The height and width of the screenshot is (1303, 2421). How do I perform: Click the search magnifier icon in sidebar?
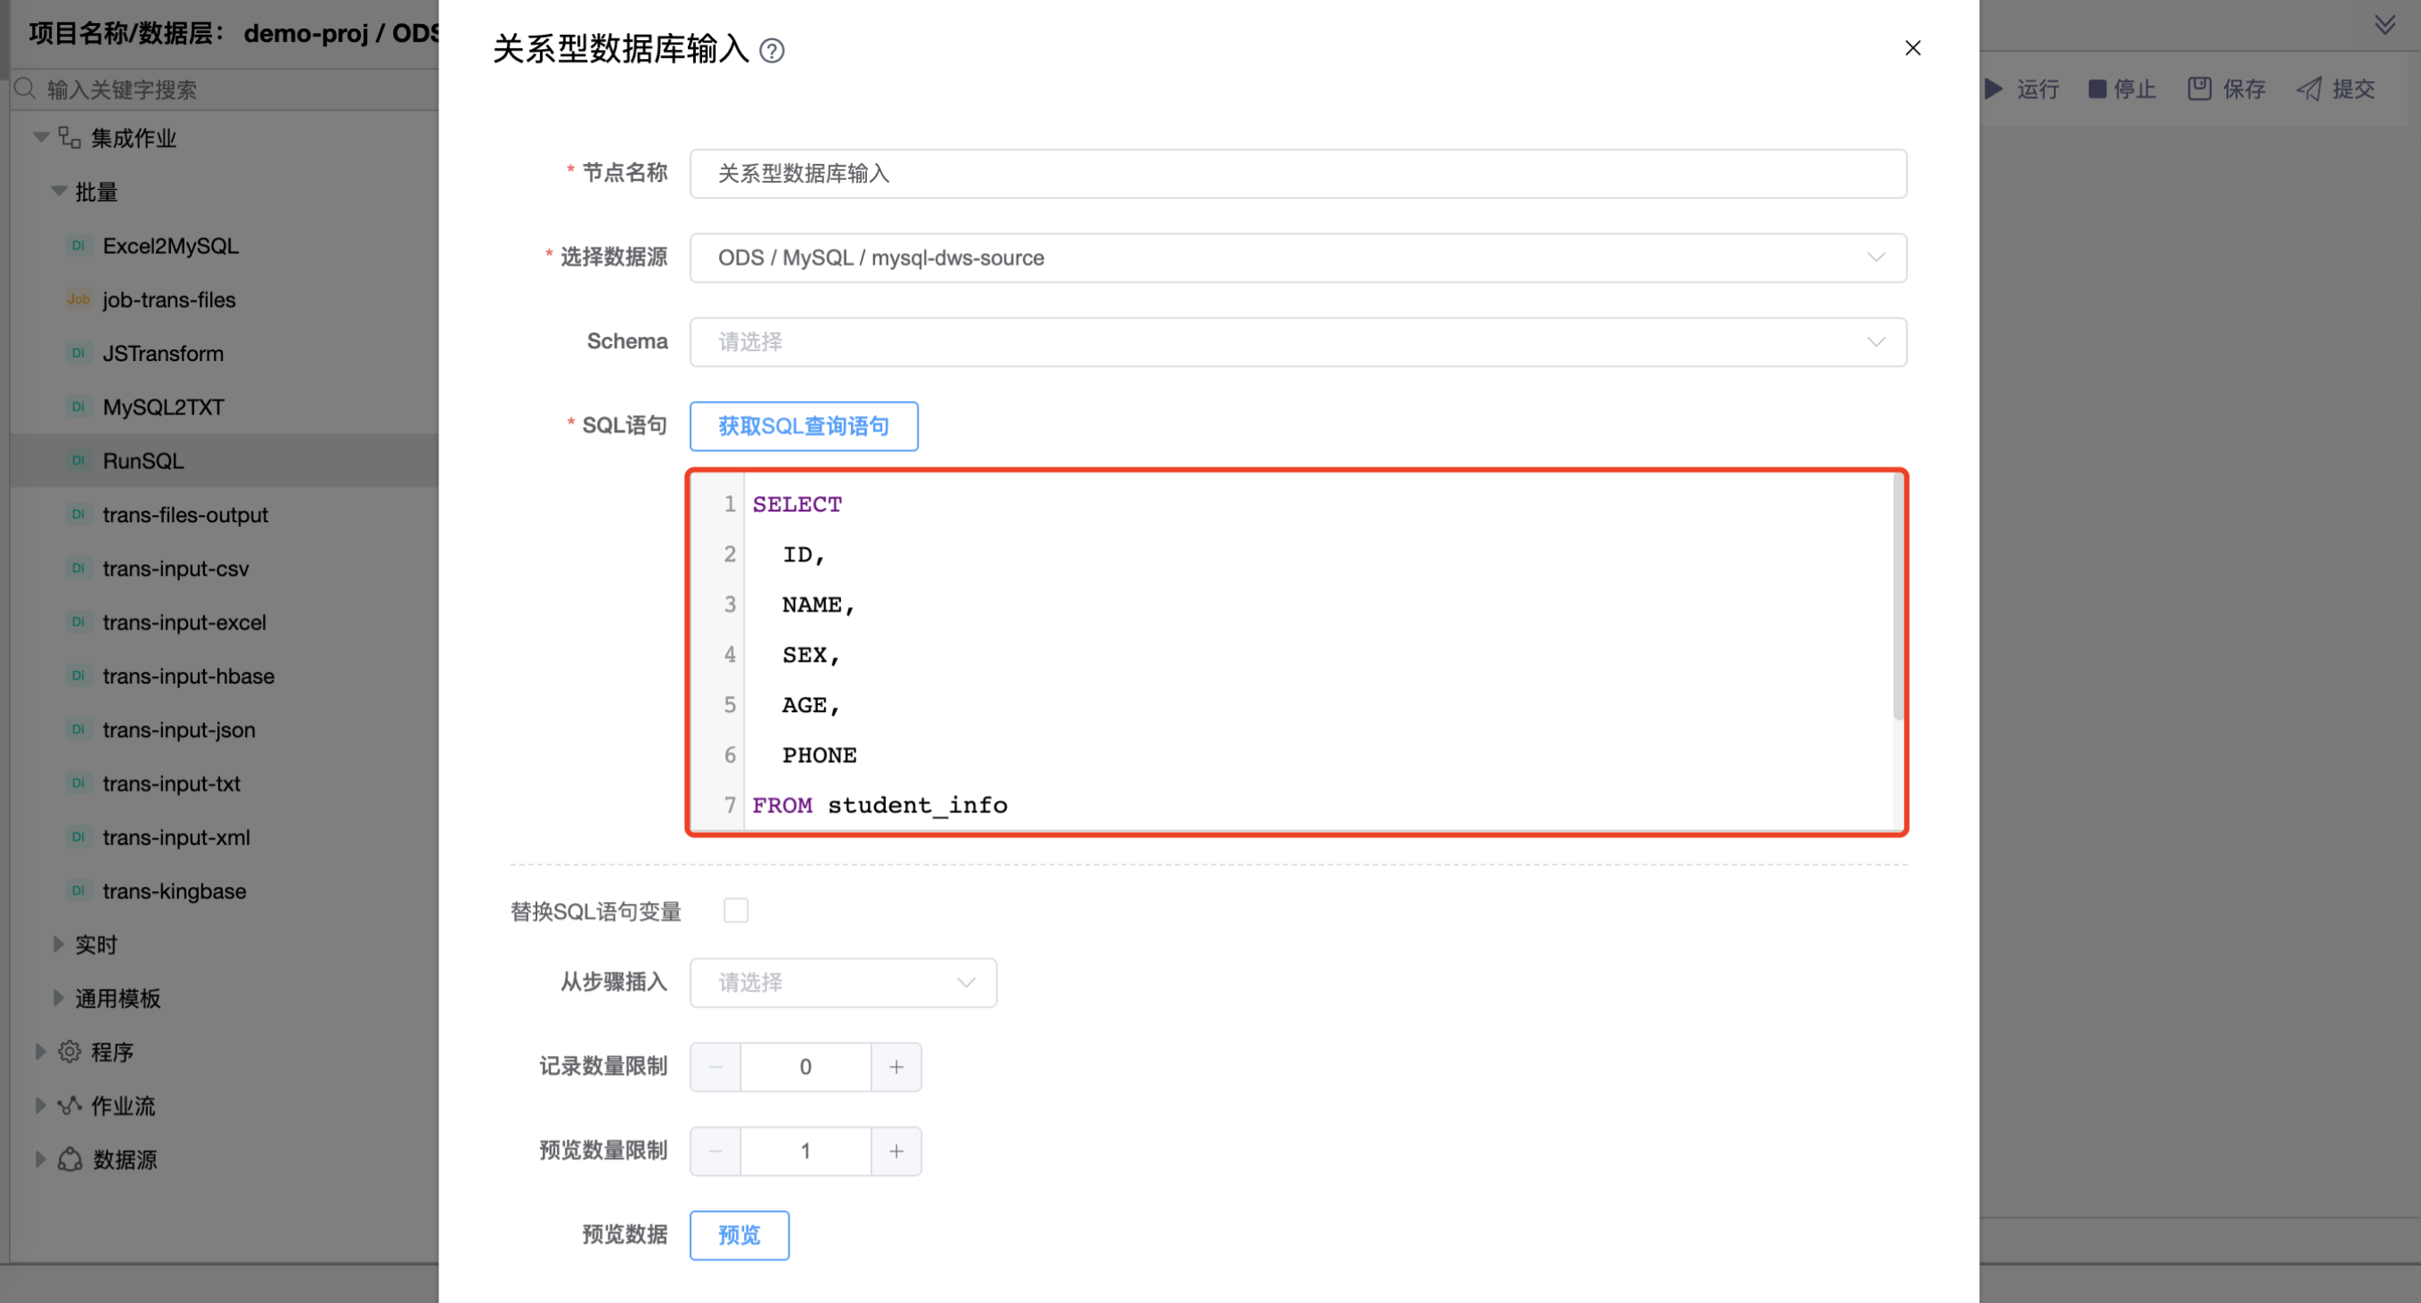pyautogui.click(x=25, y=88)
